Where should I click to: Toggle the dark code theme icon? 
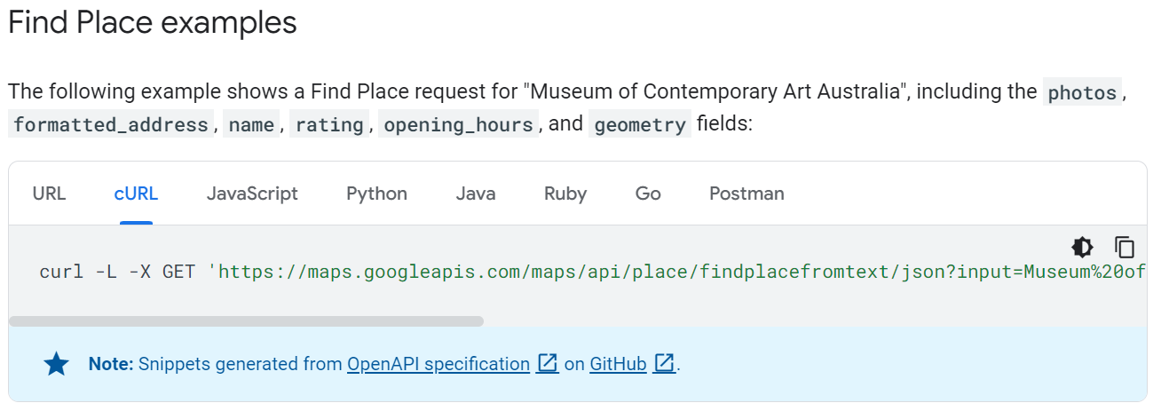[1082, 247]
